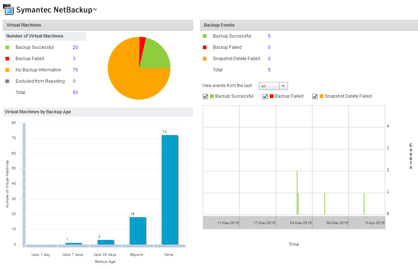The image size is (418, 270).
Task: Select the orange No Backup Information pie slice
Action: (128, 77)
